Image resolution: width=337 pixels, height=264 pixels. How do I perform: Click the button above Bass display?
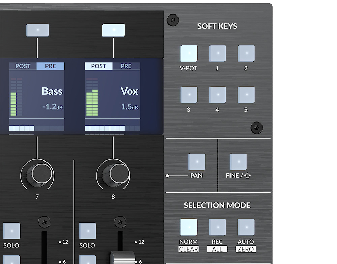pos(37,30)
